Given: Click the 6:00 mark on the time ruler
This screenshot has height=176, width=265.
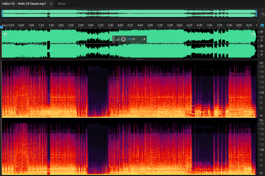Looking at the screenshot, I should pos(180,25).
